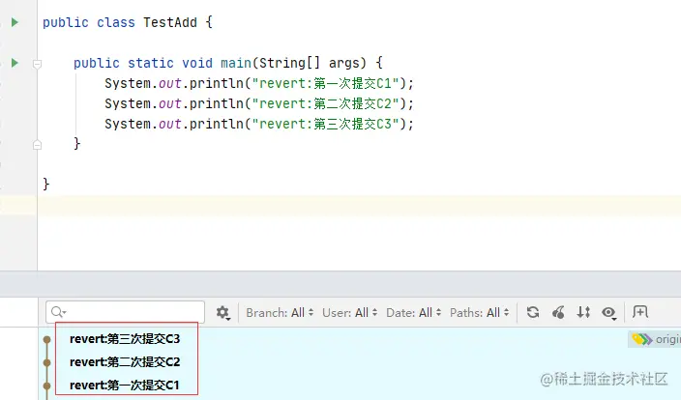The image size is (681, 400).
Task: Collapse the main method at its opening line
Action: [38, 64]
